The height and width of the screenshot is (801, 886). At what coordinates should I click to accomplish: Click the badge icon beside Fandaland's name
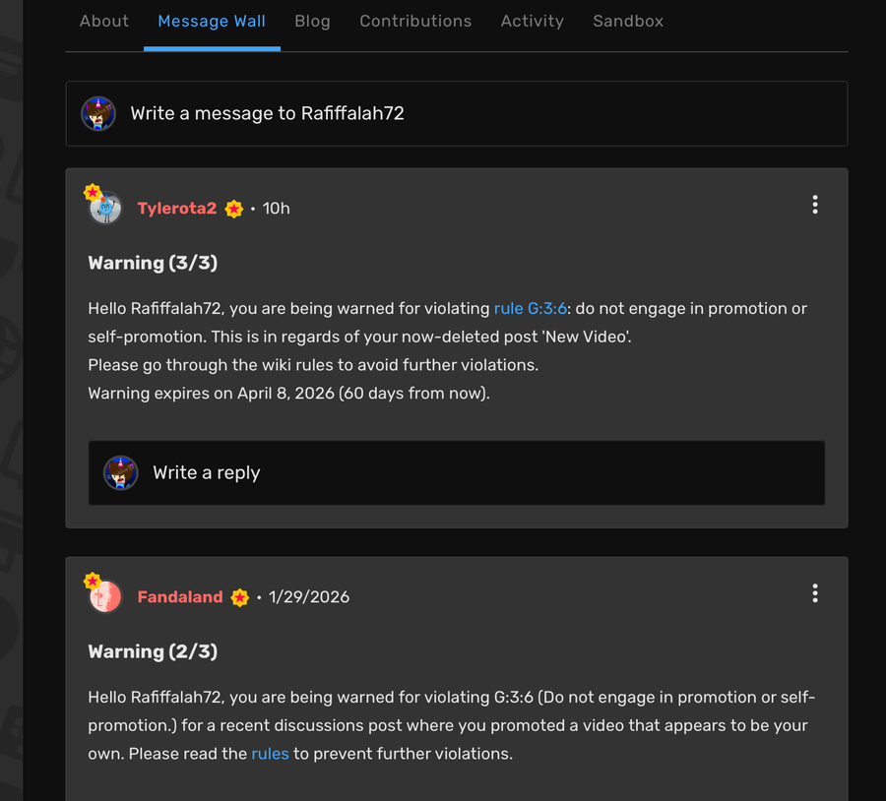(x=239, y=597)
